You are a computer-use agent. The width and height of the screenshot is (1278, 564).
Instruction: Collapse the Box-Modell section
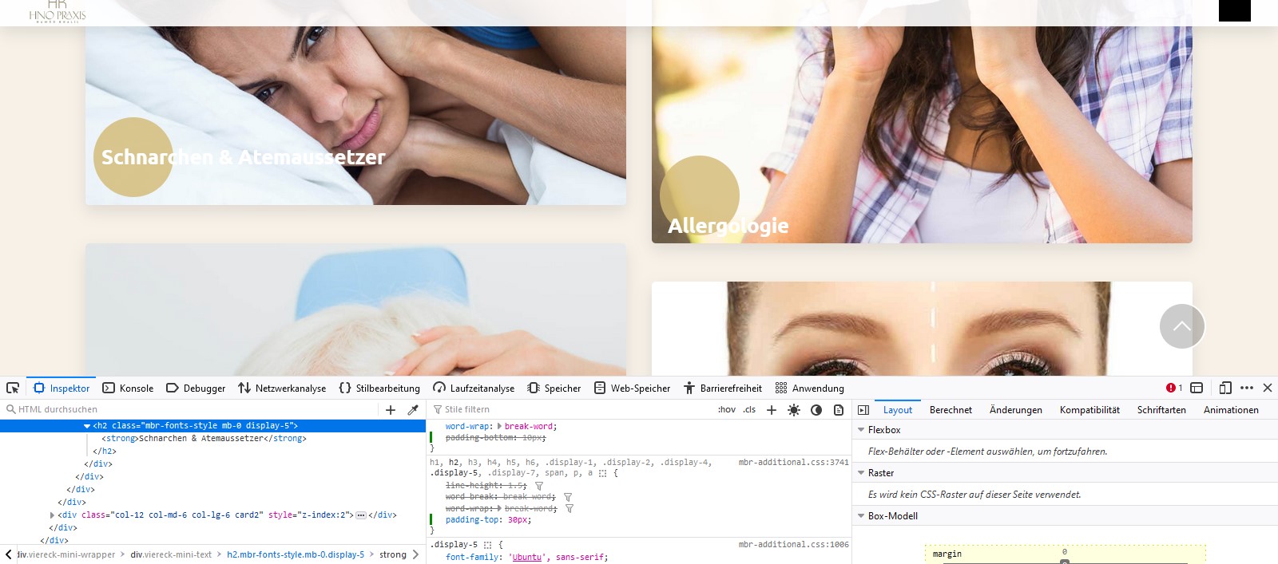861,516
